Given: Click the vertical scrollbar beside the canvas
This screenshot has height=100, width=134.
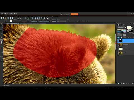Looking at the screenshot, I should pyautogui.click(x=116, y=42).
